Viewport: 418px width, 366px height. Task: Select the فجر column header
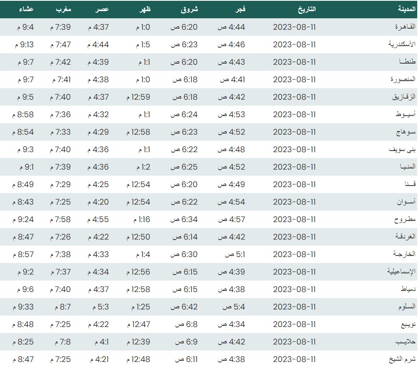(x=241, y=9)
